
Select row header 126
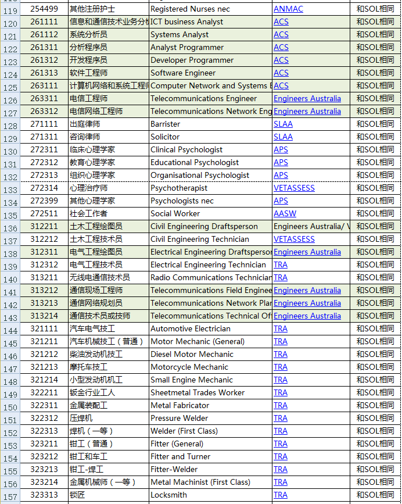point(10,99)
